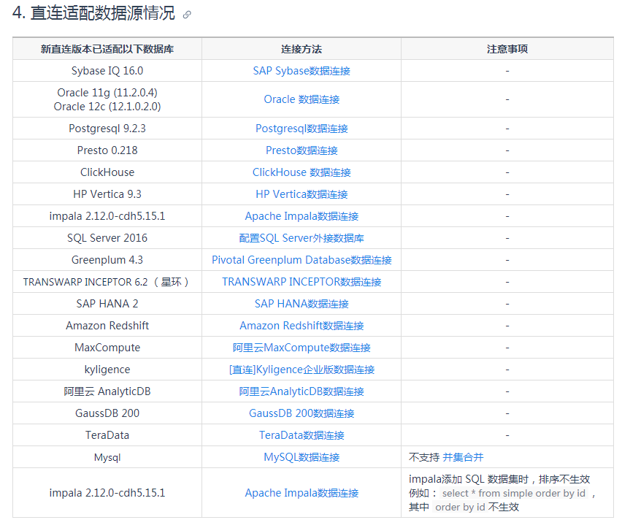Open the SAP Sybase数据连接 link
Image resolution: width=622 pixels, height=528 pixels.
coord(302,71)
